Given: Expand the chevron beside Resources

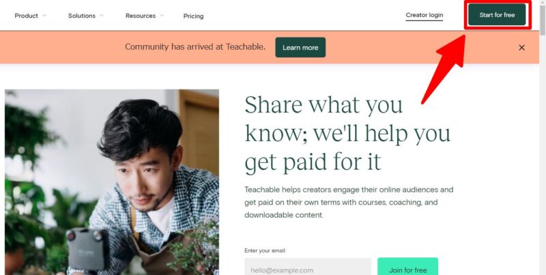Looking at the screenshot, I should [x=162, y=16].
